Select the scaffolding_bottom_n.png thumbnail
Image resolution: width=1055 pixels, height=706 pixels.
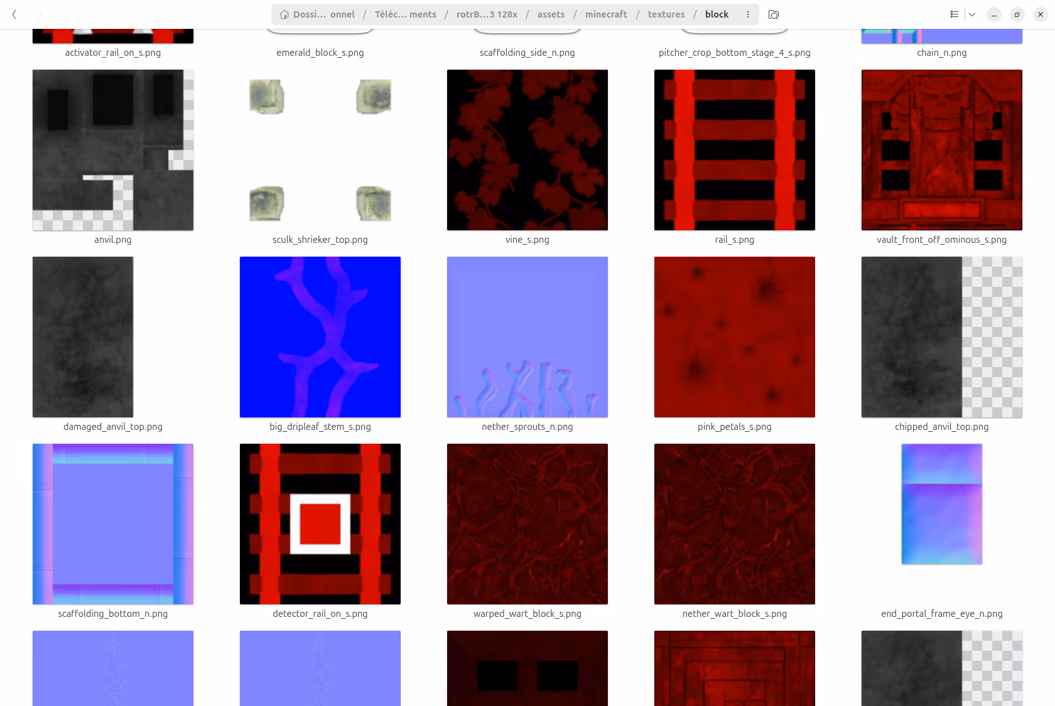pos(113,524)
